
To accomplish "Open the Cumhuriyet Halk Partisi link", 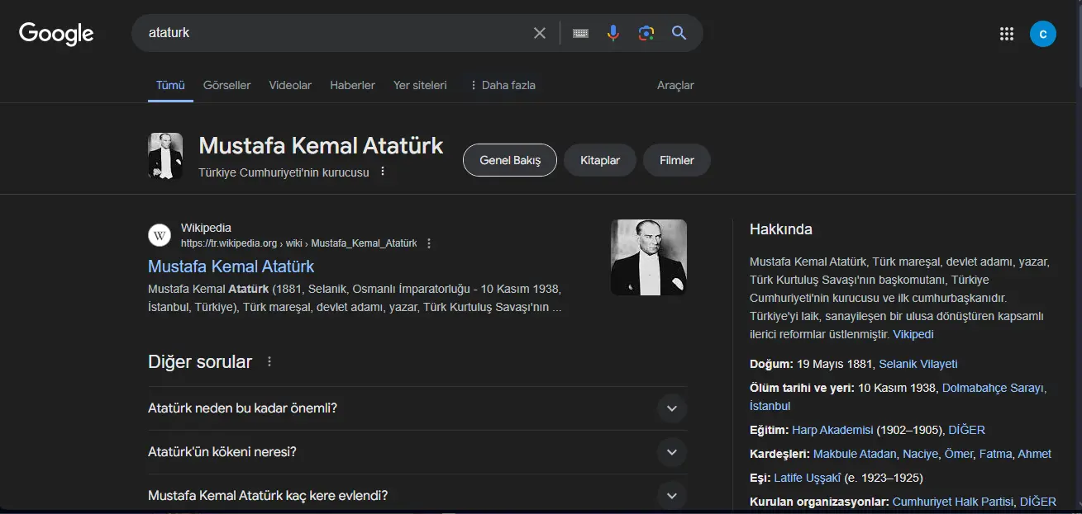I will pos(953,502).
